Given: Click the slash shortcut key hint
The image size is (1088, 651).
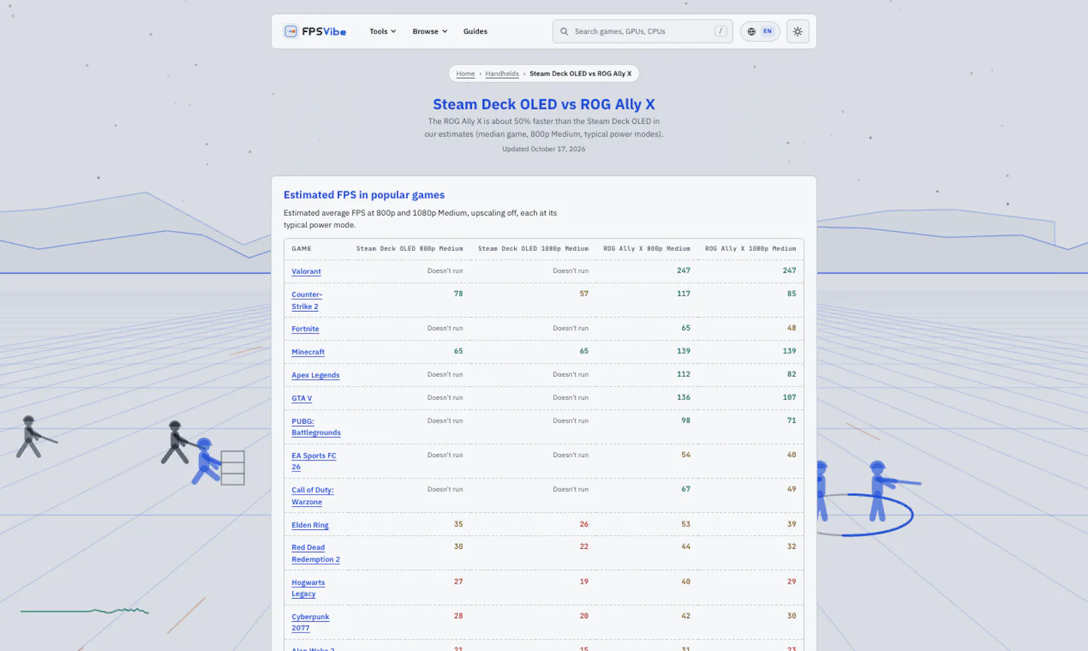Looking at the screenshot, I should (x=721, y=31).
